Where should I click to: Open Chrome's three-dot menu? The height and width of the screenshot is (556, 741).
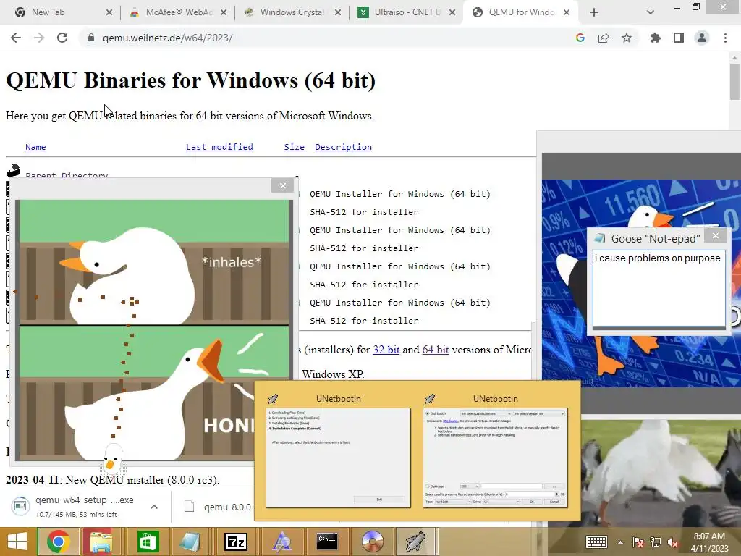pyautogui.click(x=725, y=38)
